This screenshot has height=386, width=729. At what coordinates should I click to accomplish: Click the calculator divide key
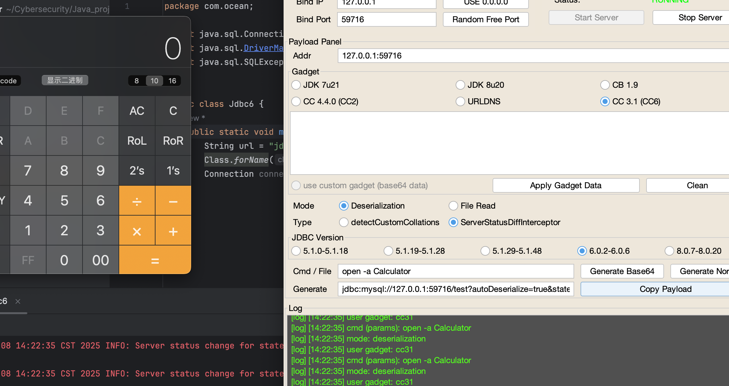point(137,201)
